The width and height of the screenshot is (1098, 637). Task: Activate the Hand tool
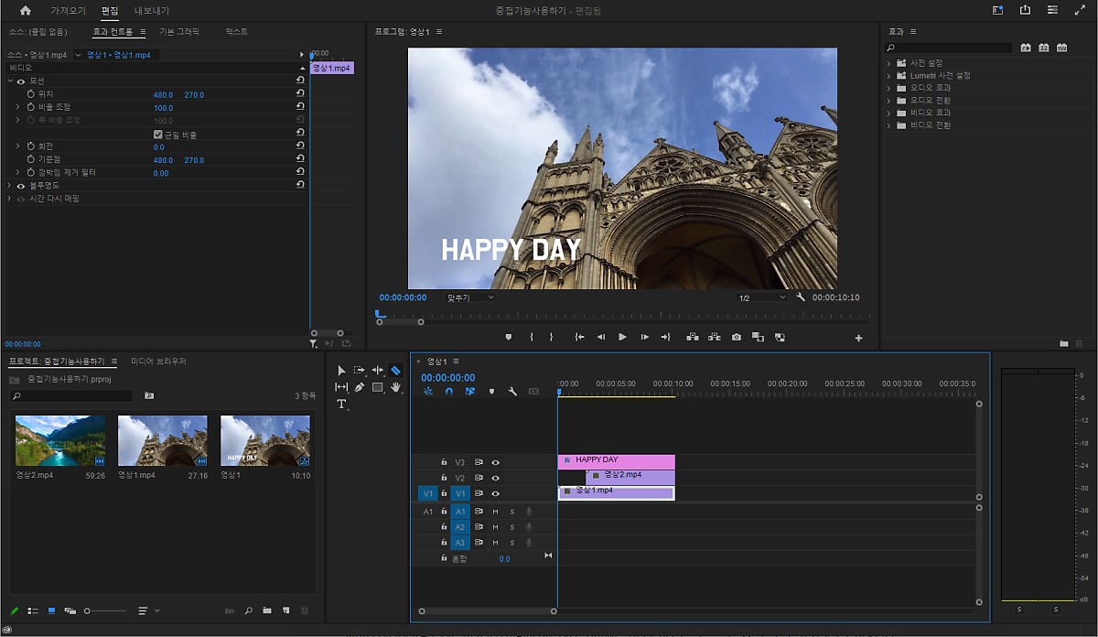(395, 387)
